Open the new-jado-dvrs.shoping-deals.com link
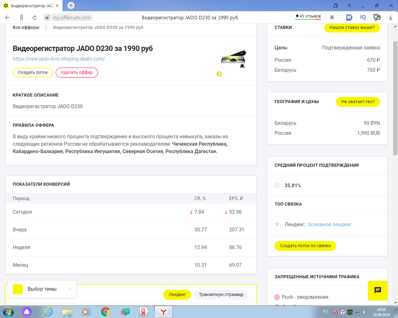398x318 pixels. [x=59, y=59]
